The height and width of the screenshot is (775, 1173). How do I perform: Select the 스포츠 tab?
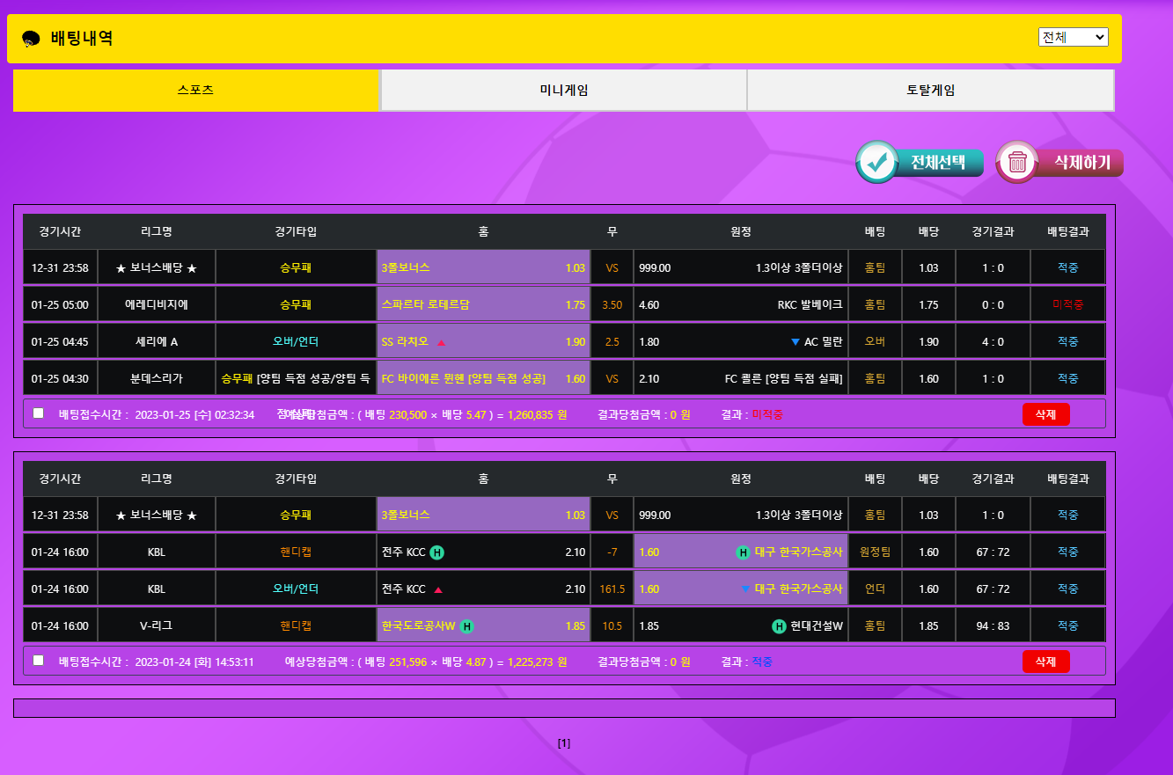tap(195, 91)
